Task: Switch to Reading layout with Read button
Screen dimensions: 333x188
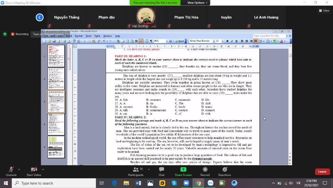Action: tap(179, 41)
